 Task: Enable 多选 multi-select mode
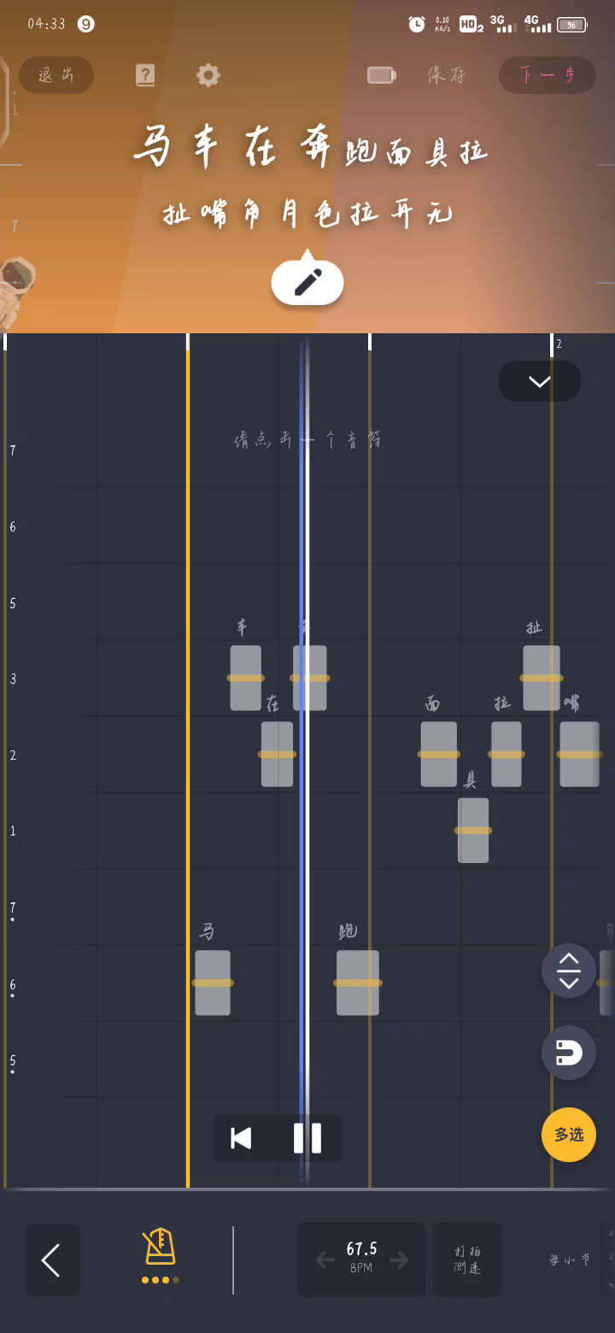pos(569,1135)
